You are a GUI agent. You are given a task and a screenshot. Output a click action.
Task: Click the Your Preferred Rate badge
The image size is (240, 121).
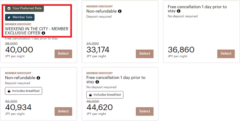(x=25, y=9)
